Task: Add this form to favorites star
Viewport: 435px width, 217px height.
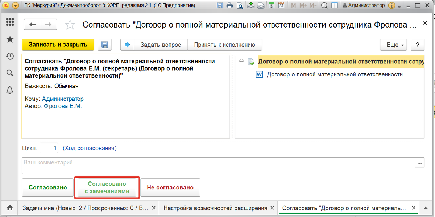Action: (x=70, y=25)
